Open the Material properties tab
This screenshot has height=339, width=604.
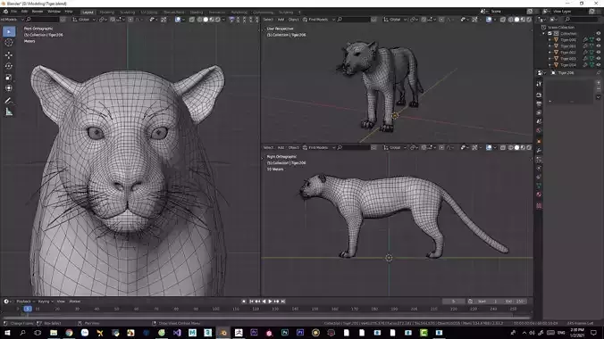click(539, 194)
